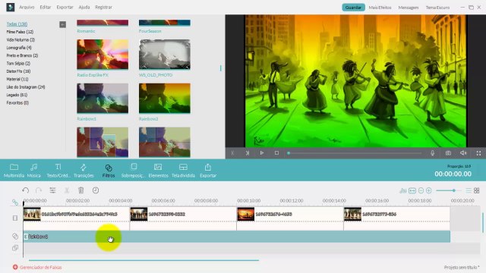This screenshot has height=273, width=486.
Task: Click the video track icon
Action: [x=15, y=218]
